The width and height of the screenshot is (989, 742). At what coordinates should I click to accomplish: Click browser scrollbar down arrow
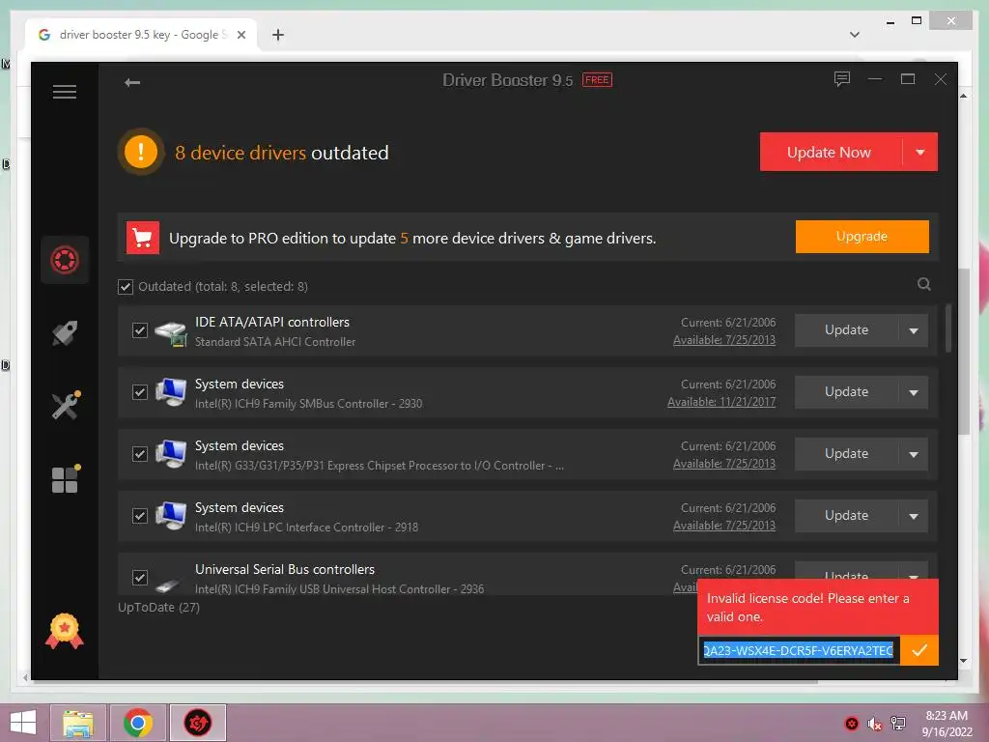coord(963,661)
